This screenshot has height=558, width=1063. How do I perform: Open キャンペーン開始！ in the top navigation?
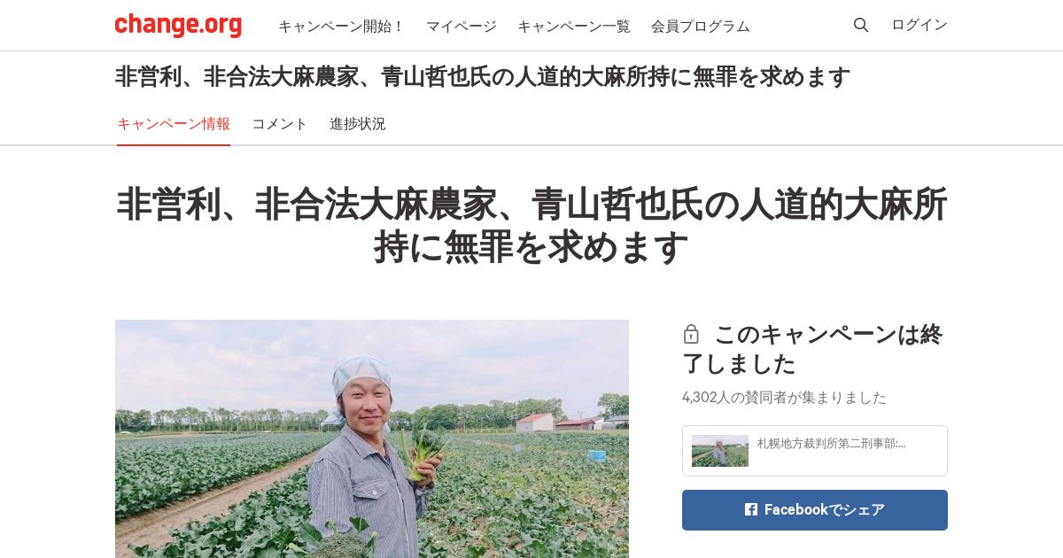pyautogui.click(x=341, y=27)
